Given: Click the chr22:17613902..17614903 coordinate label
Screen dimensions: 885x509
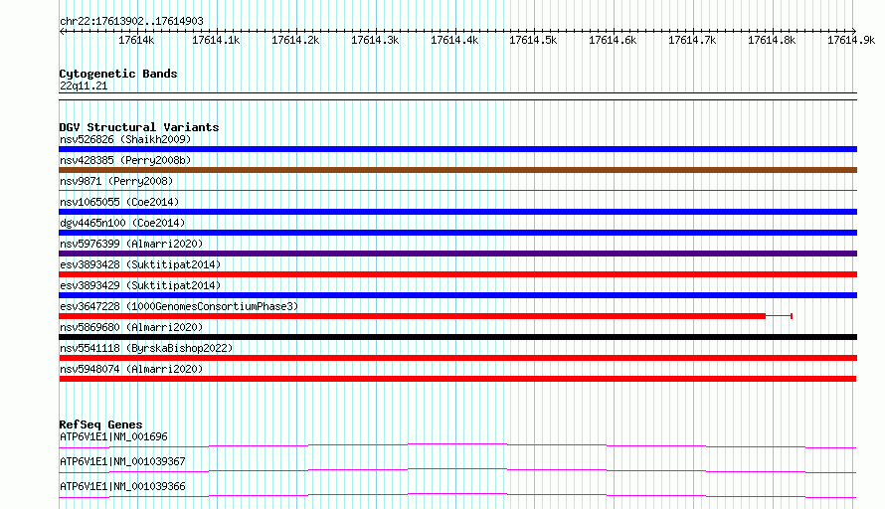Looking at the screenshot, I should [x=131, y=21].
